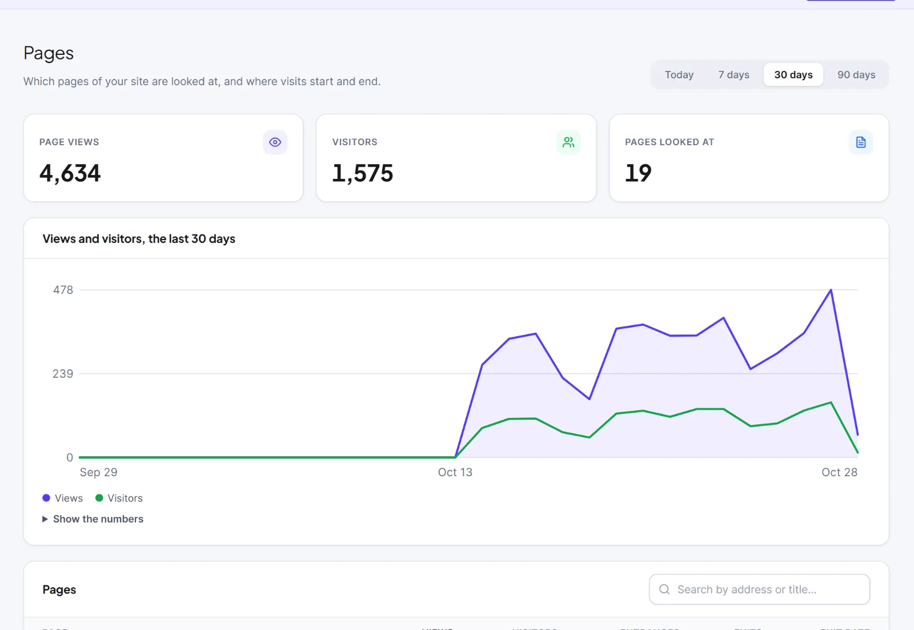Screen dimensions: 914x630
Task: Click the Pages heading at the top
Action: [49, 53]
